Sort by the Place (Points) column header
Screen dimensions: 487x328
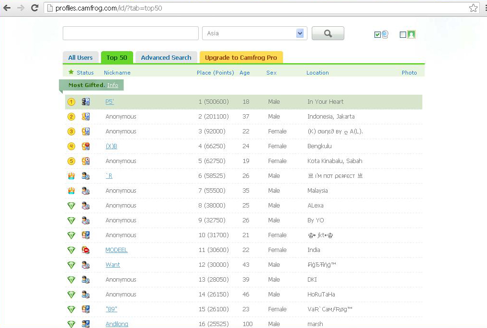215,73
